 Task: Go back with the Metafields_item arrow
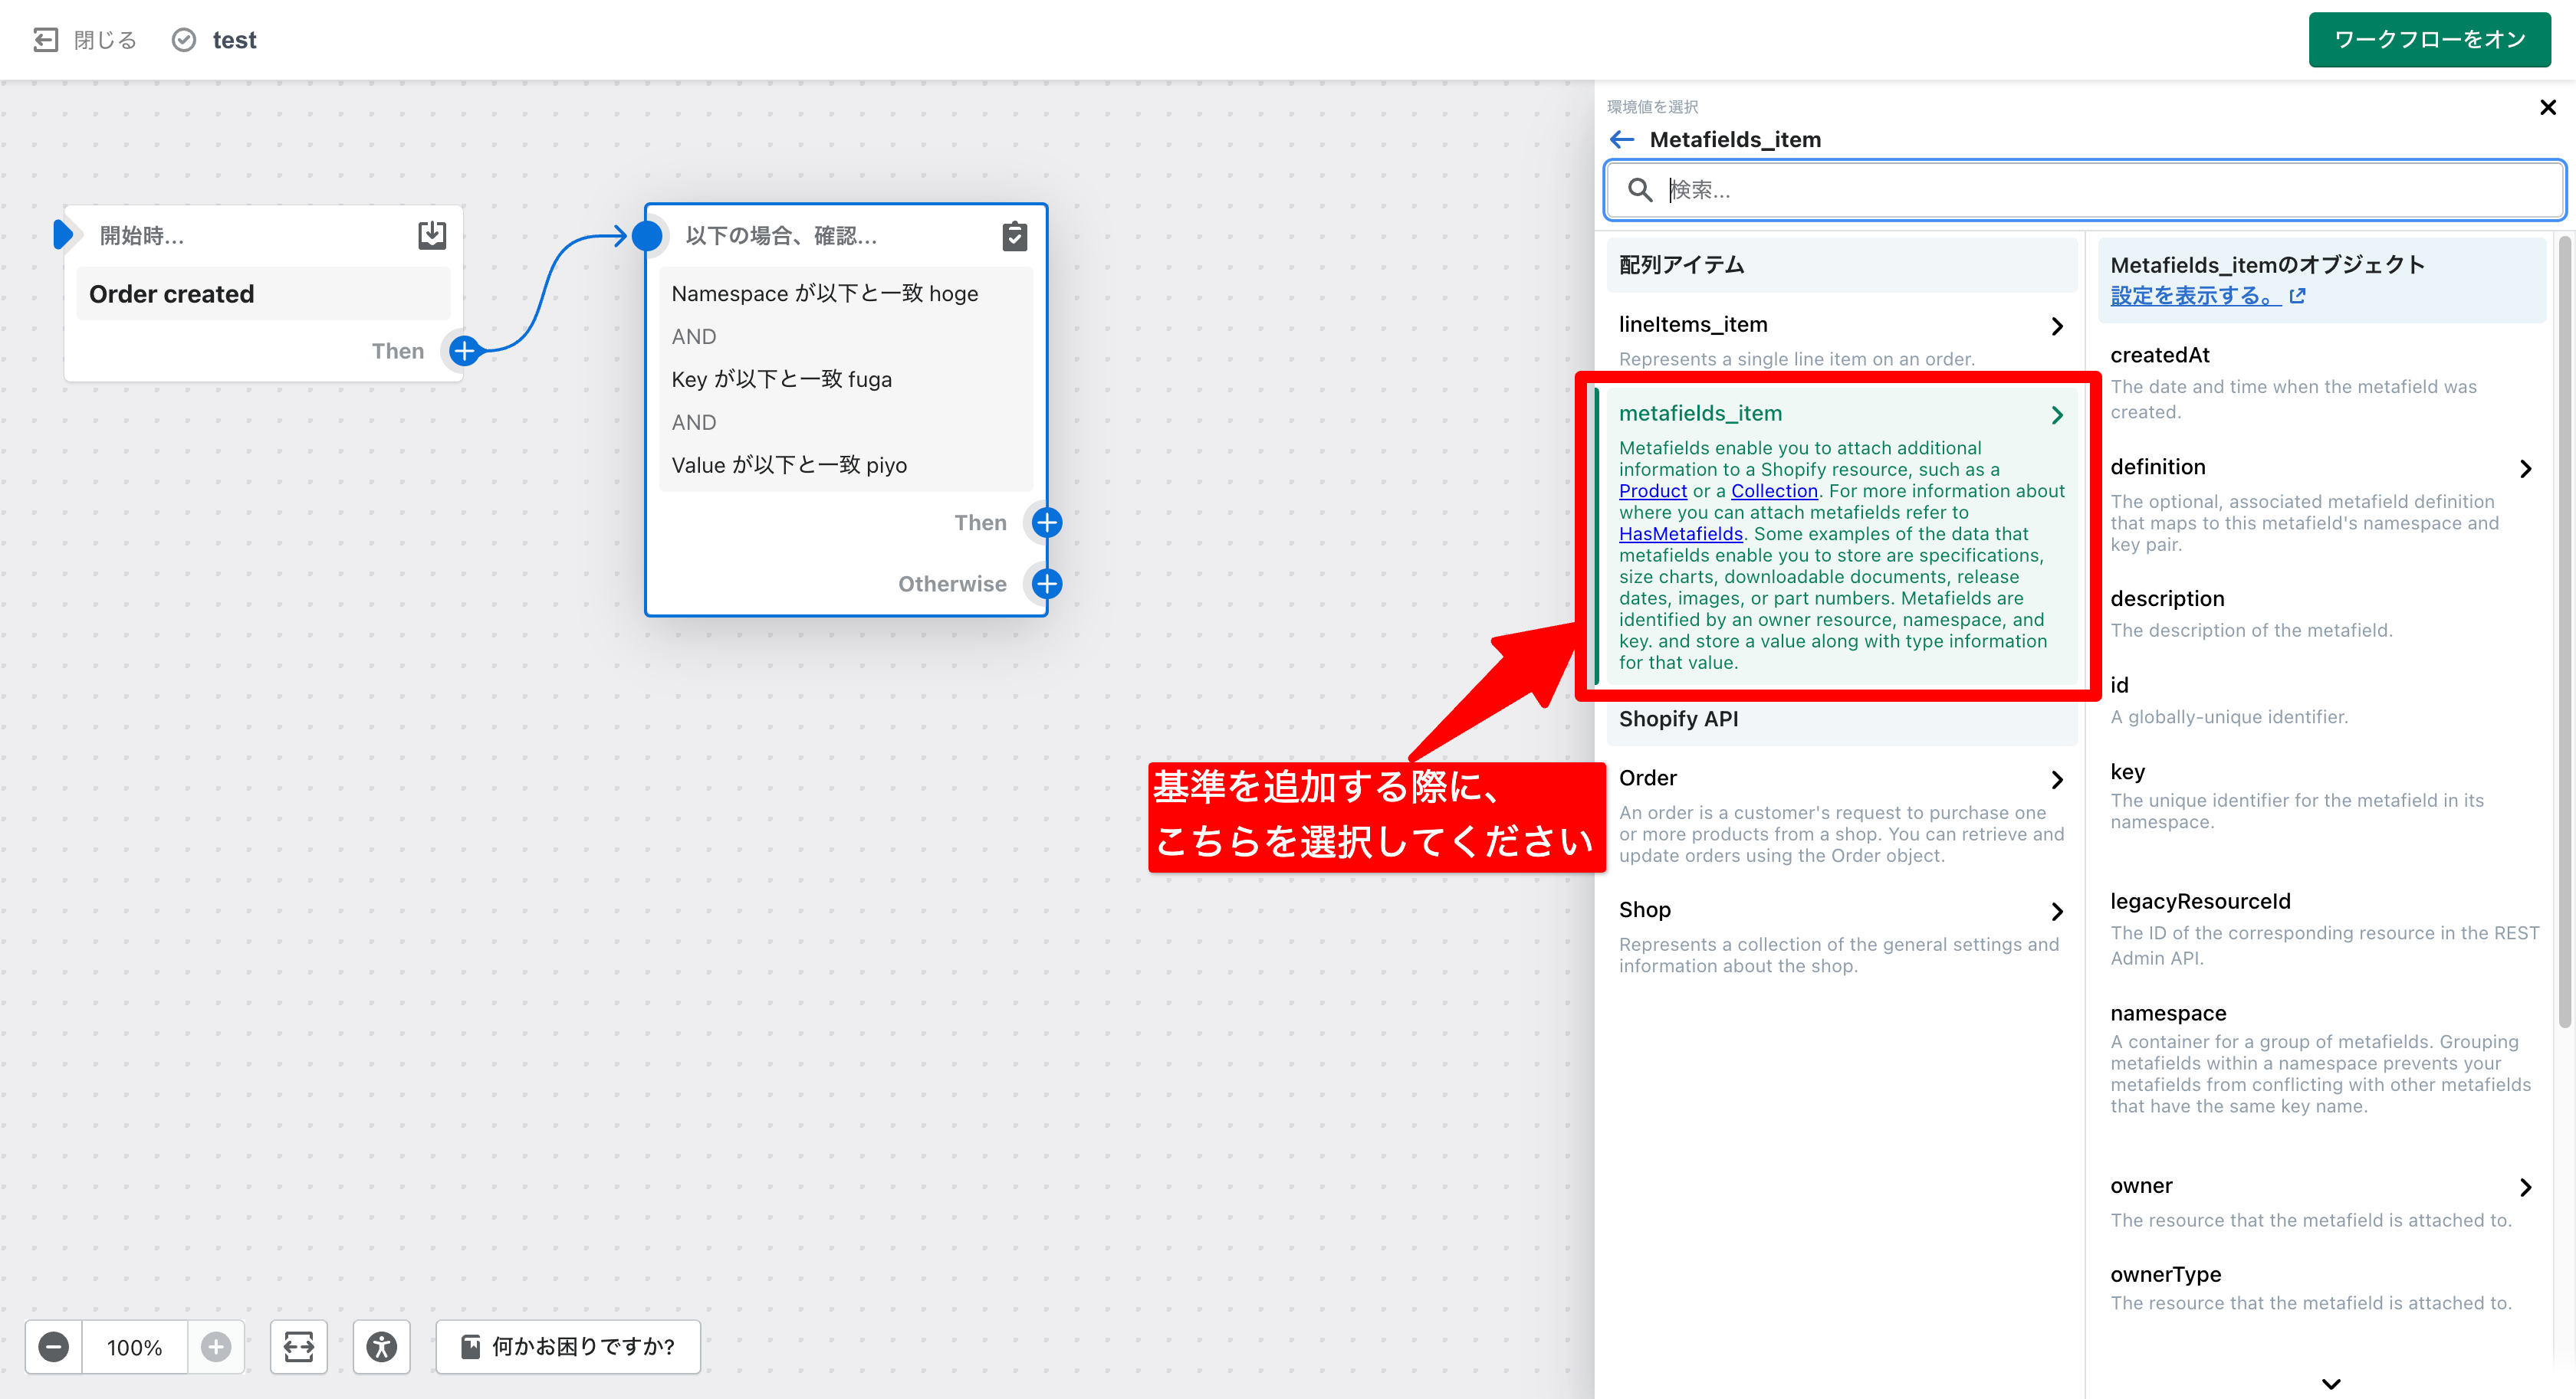click(x=1622, y=139)
